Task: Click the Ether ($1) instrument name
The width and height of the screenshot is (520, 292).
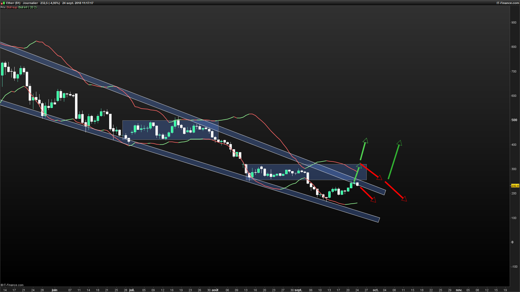Action: pyautogui.click(x=13, y=3)
